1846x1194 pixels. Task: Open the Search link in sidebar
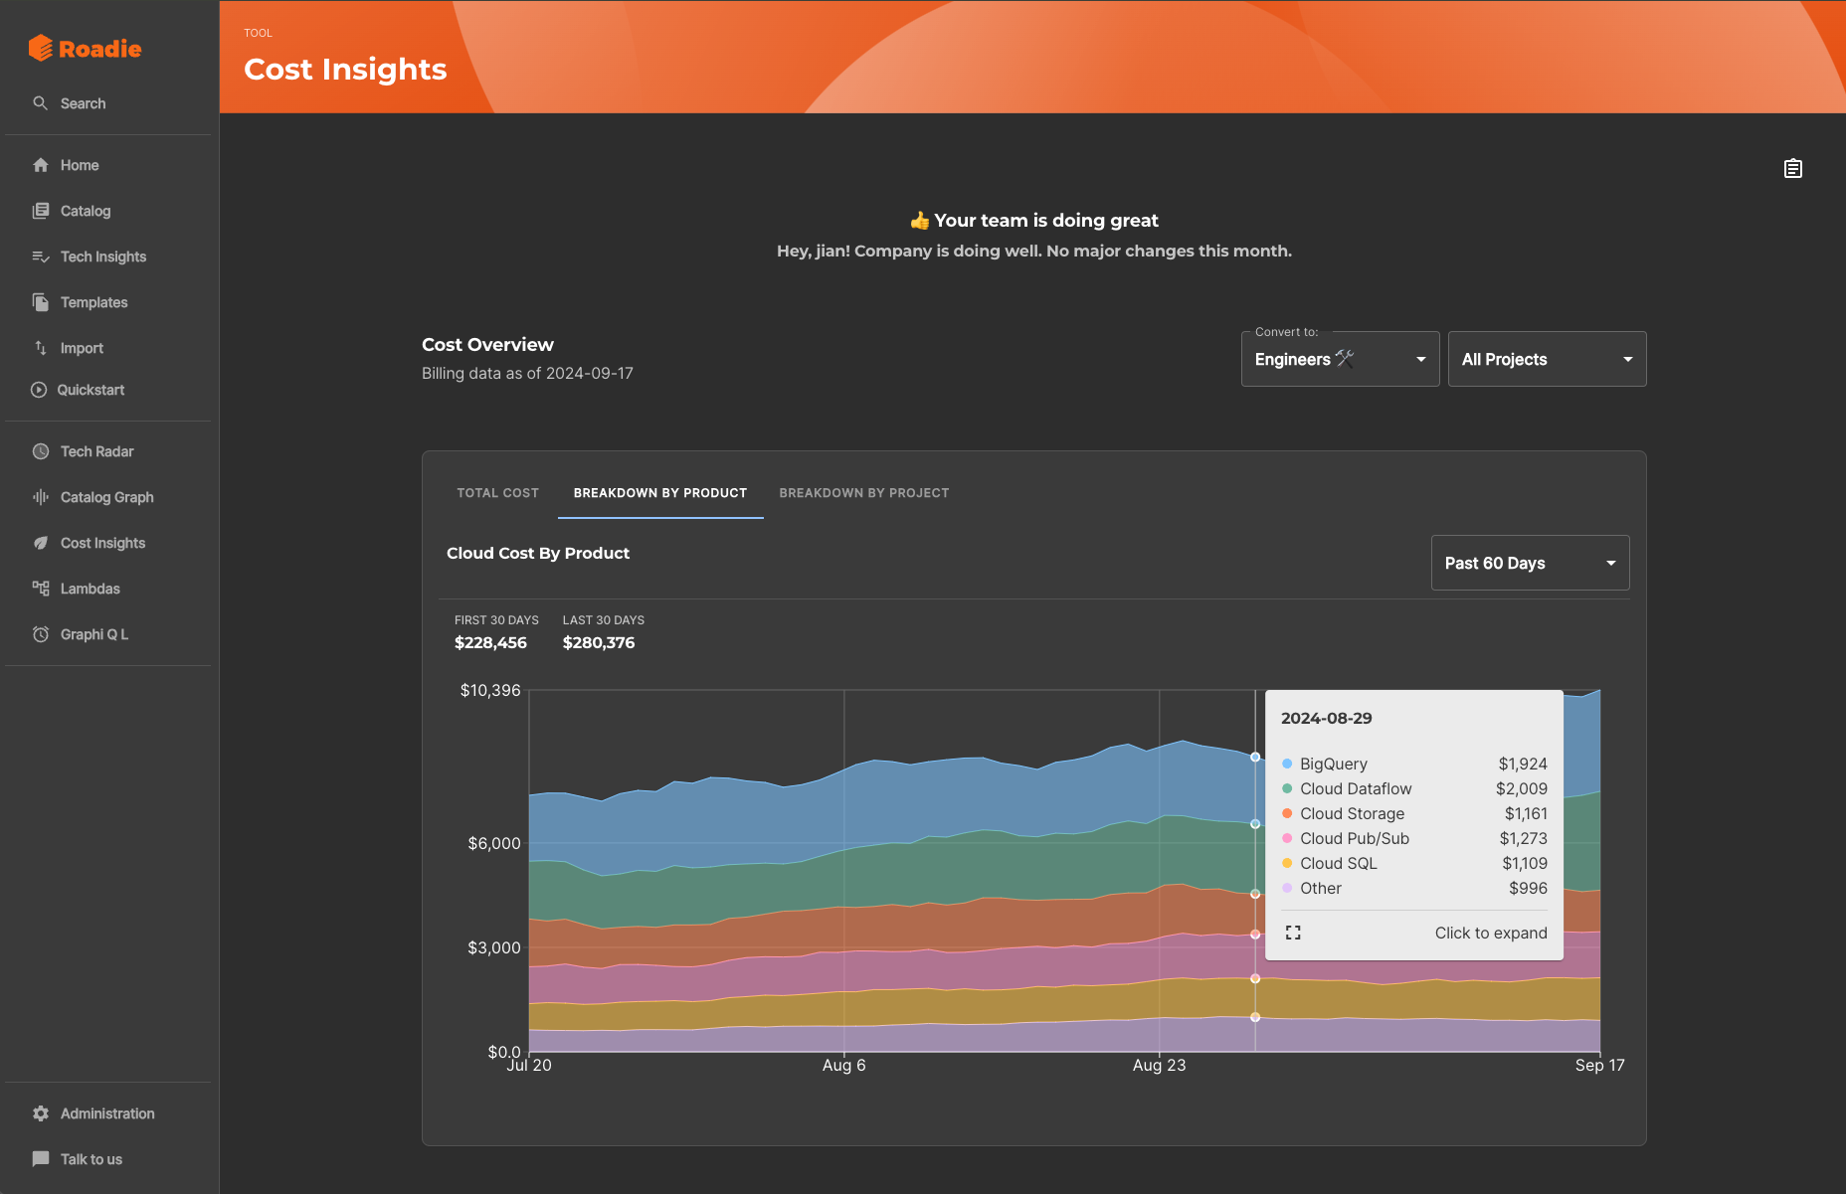[83, 103]
